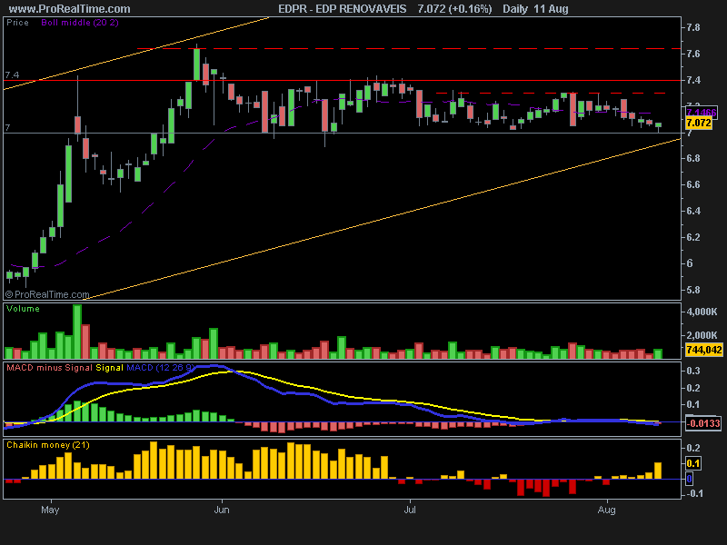Click the red -0.0133 MACD value tag
Screen dimensions: 727x545
tap(703, 423)
